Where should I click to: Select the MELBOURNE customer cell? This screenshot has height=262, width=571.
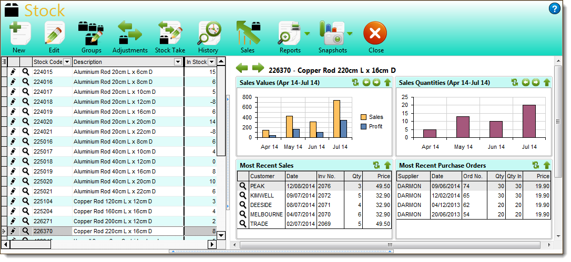(x=266, y=214)
